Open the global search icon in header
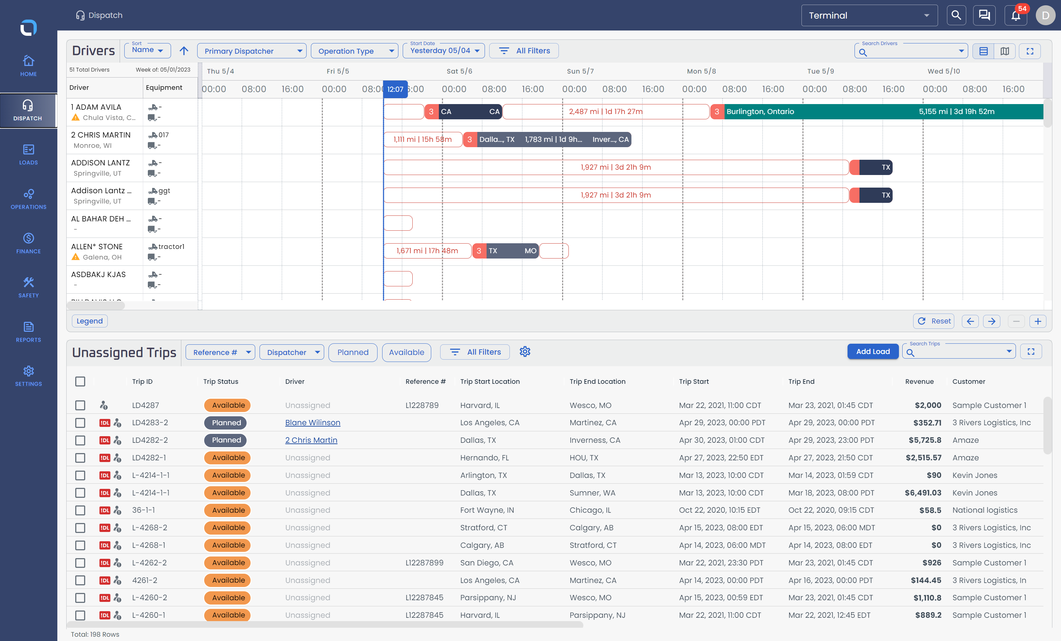The image size is (1061, 641). 956,16
